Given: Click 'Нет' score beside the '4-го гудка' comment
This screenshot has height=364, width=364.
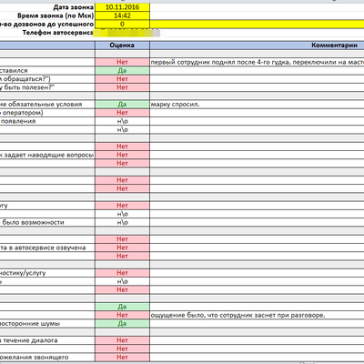Looking at the screenshot, I should pyautogui.click(x=122, y=62).
